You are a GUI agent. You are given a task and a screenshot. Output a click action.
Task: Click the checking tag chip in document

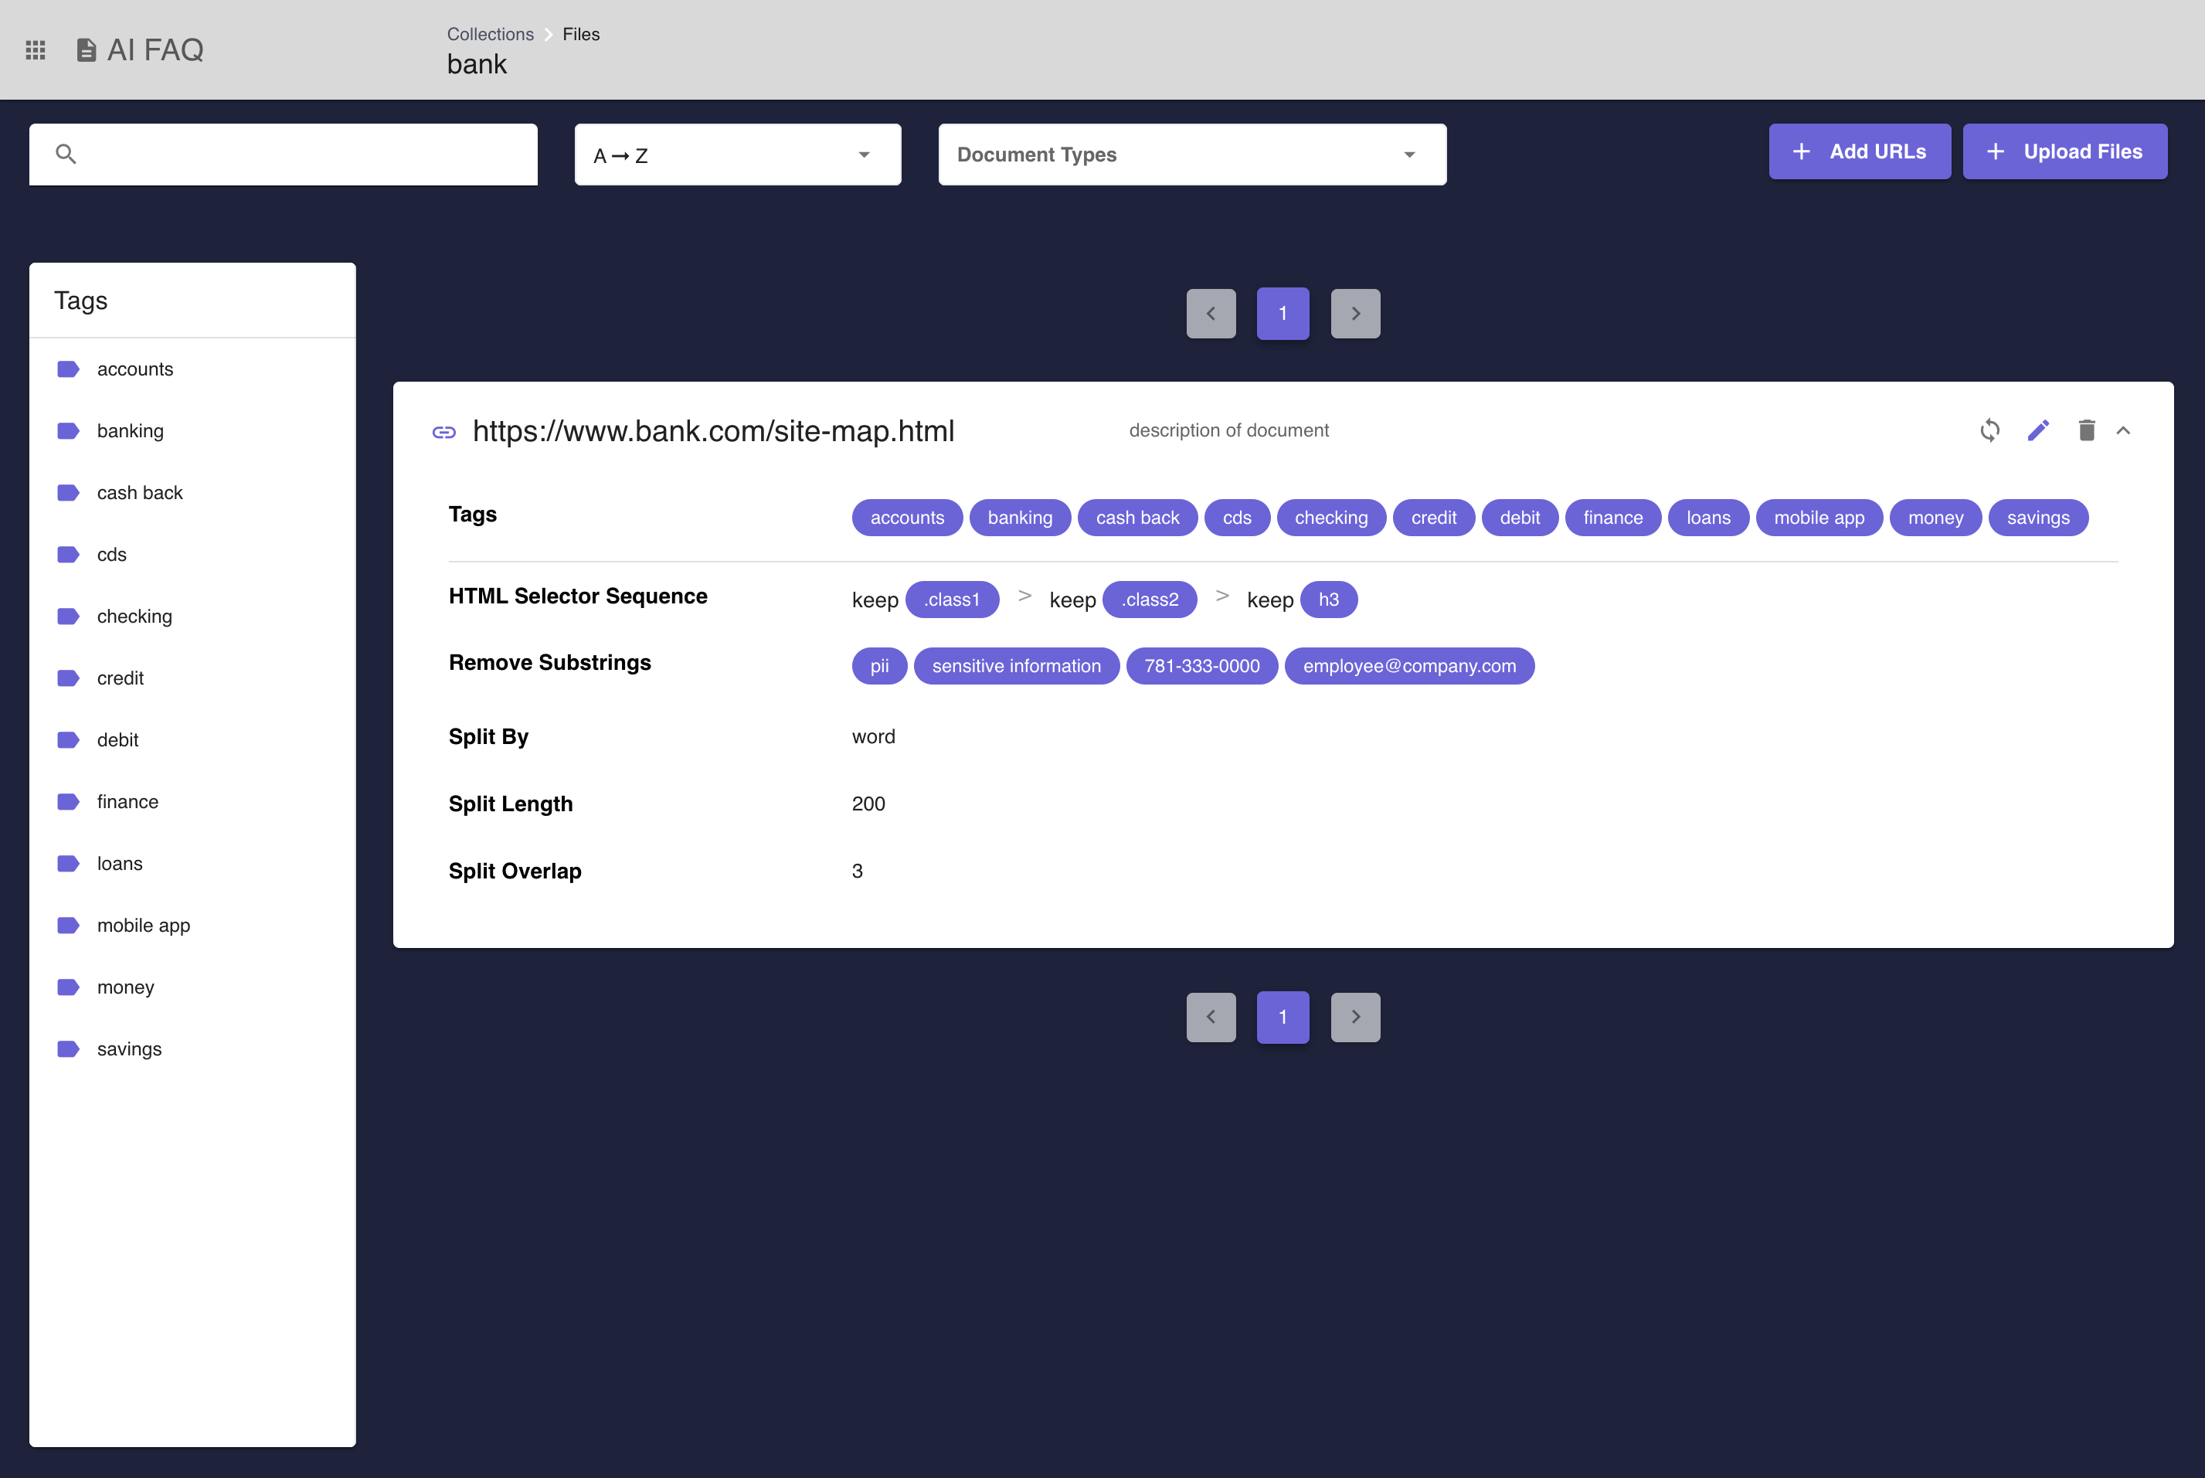click(x=1330, y=518)
